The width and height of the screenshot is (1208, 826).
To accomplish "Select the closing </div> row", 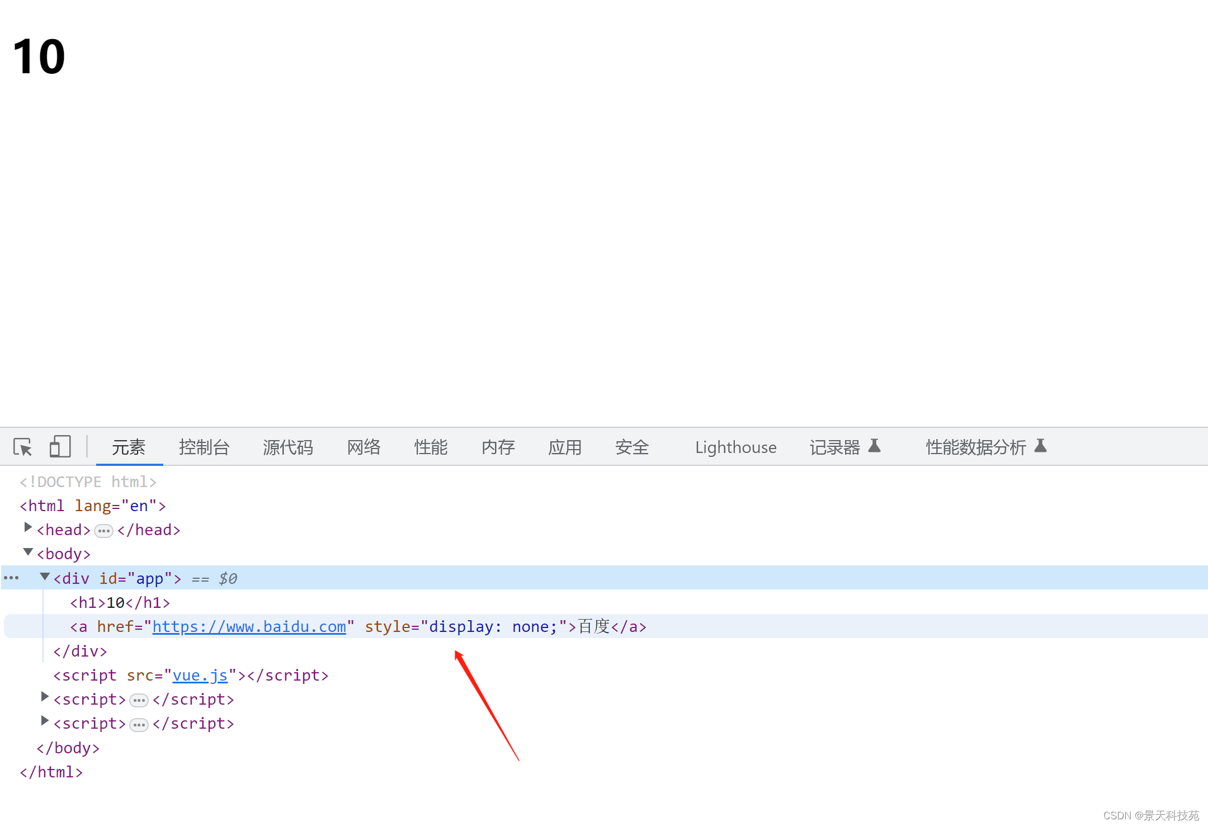I will coord(80,651).
